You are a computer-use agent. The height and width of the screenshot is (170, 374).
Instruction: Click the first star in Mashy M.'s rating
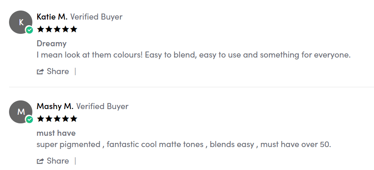pos(40,119)
